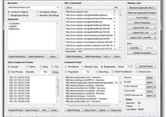This screenshot has height=117, width=166.
Task: Click the URL's column header
Action: click(x=89, y=8)
